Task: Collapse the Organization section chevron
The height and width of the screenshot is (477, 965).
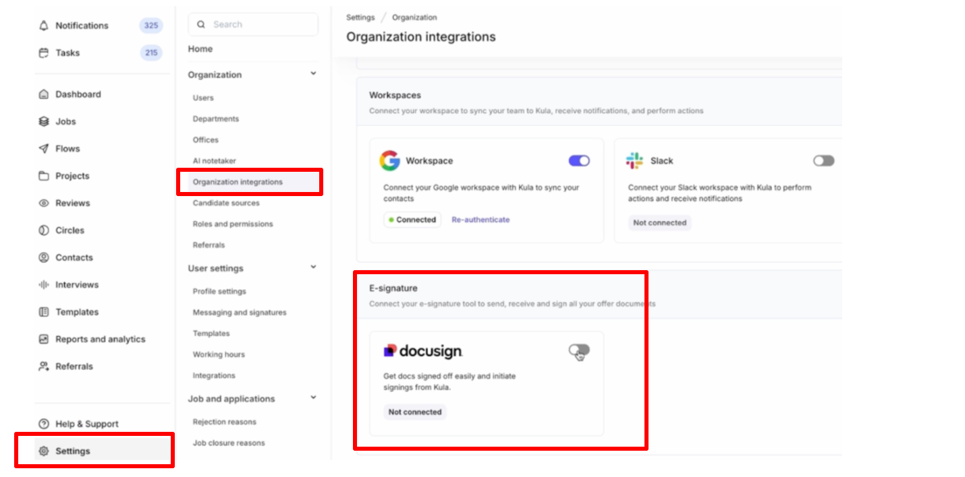Action: click(x=313, y=74)
